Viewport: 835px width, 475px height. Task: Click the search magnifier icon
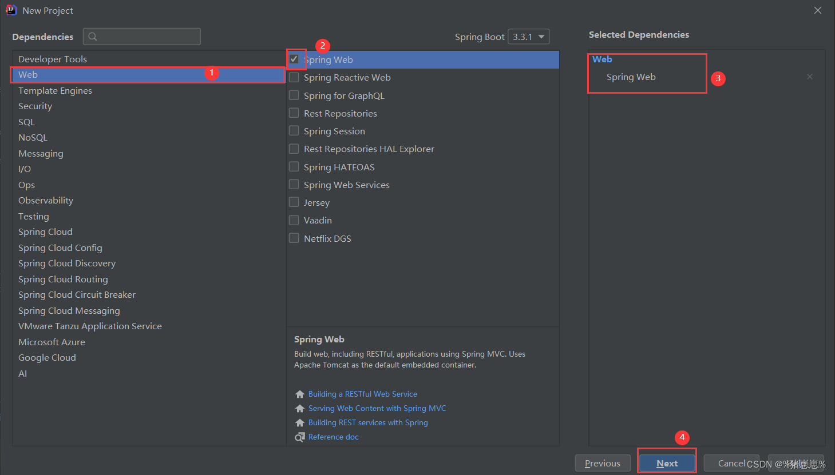coord(93,37)
